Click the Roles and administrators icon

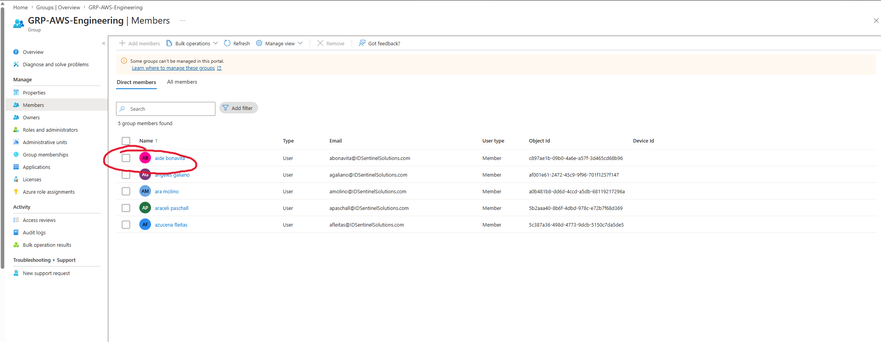click(x=16, y=130)
